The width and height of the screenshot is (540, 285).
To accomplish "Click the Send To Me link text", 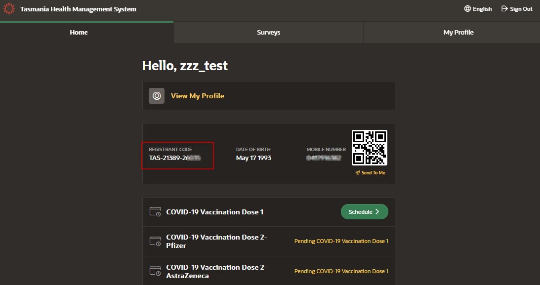I will pos(373,173).
